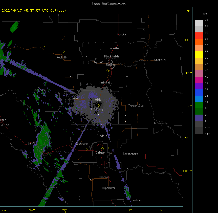
Task: Click the Base_Reflectivity title text
Action: pyautogui.click(x=109, y=4)
